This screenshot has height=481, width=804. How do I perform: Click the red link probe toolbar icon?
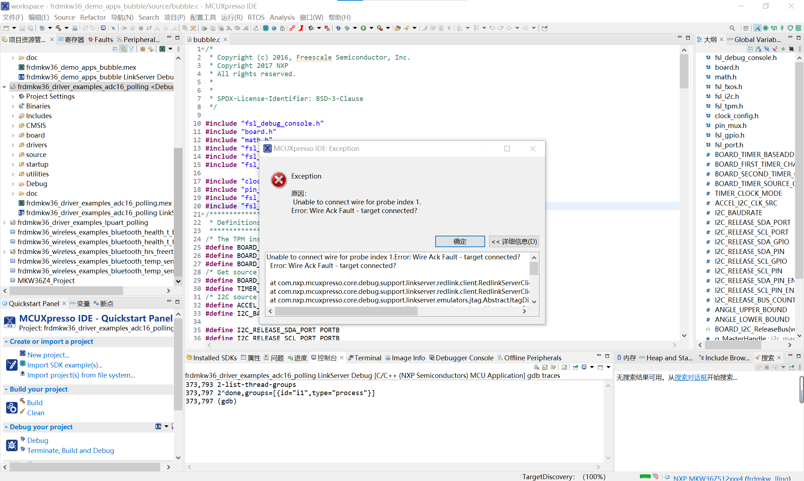coord(292,28)
